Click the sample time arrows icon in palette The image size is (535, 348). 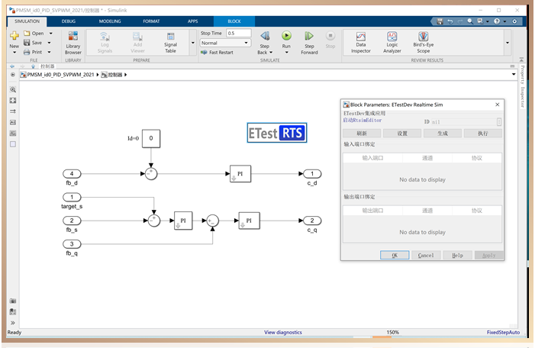pos(13,111)
